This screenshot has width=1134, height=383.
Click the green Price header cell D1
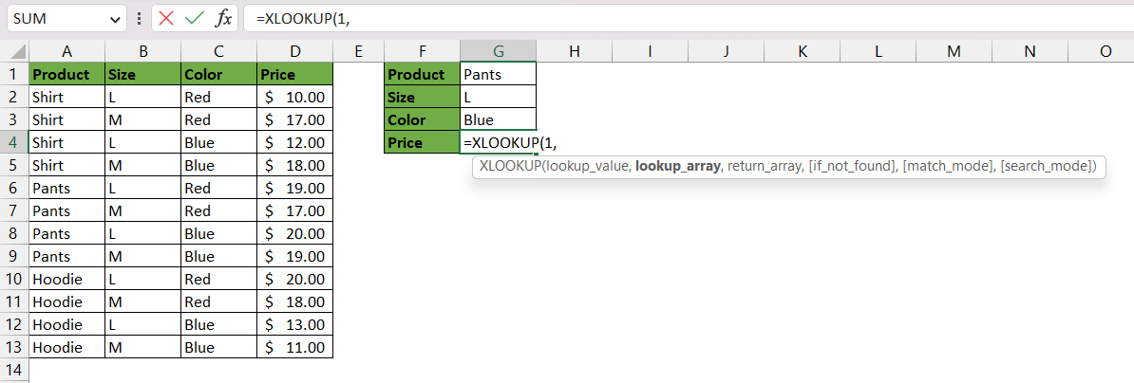click(295, 74)
